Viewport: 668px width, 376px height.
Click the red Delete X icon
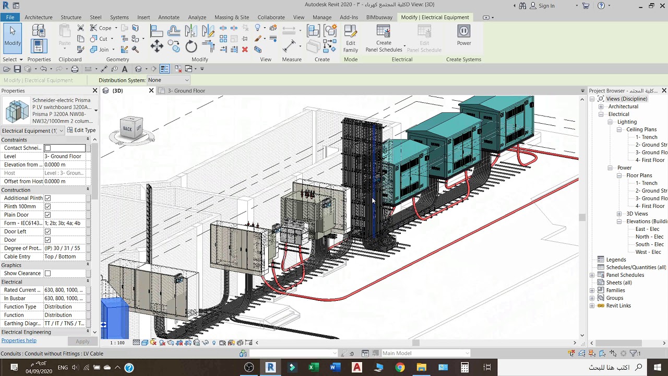pos(245,50)
